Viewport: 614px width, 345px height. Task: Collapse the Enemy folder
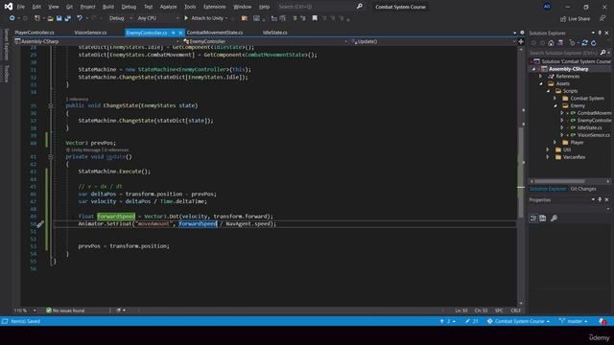click(x=555, y=105)
